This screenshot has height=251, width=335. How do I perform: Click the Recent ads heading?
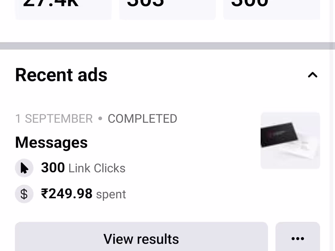(61, 75)
